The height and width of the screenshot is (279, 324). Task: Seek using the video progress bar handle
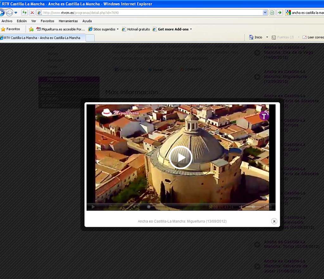tap(149, 207)
